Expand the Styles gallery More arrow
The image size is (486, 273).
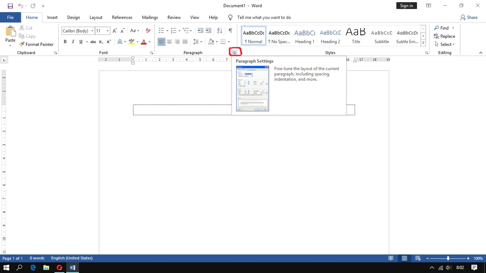click(x=423, y=43)
